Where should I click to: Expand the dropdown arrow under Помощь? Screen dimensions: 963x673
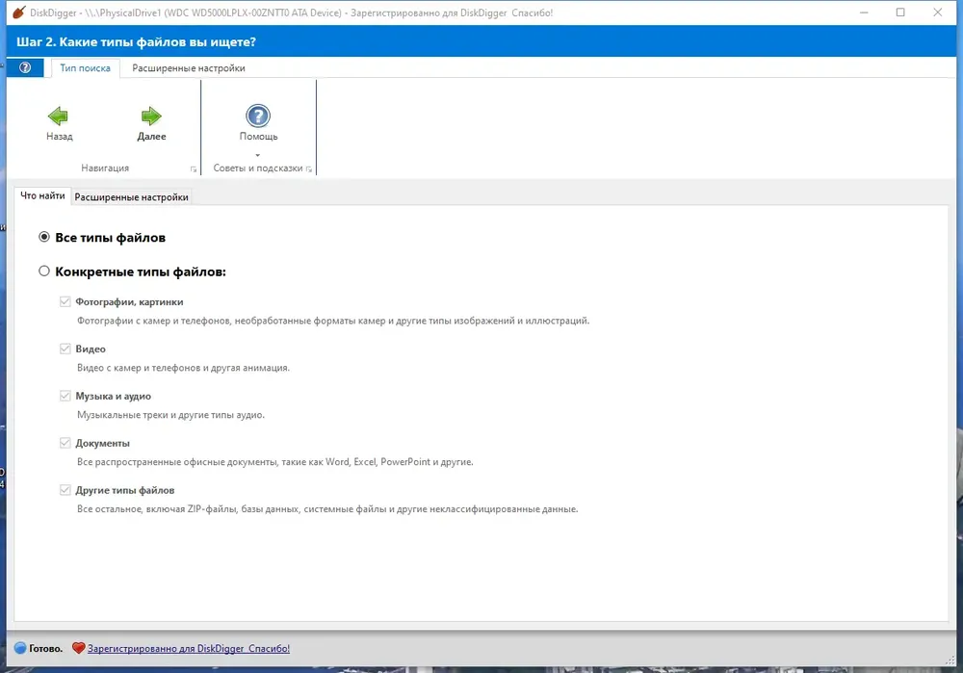point(258,155)
